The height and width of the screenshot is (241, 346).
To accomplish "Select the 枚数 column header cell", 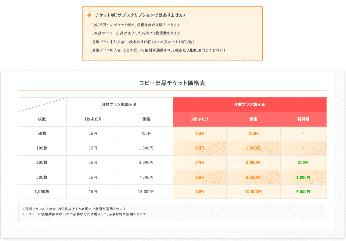I will pyautogui.click(x=42, y=119).
